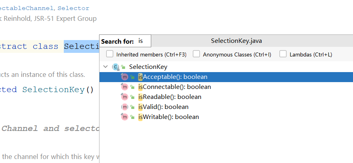Select the SelectionKey class row

(x=226, y=67)
